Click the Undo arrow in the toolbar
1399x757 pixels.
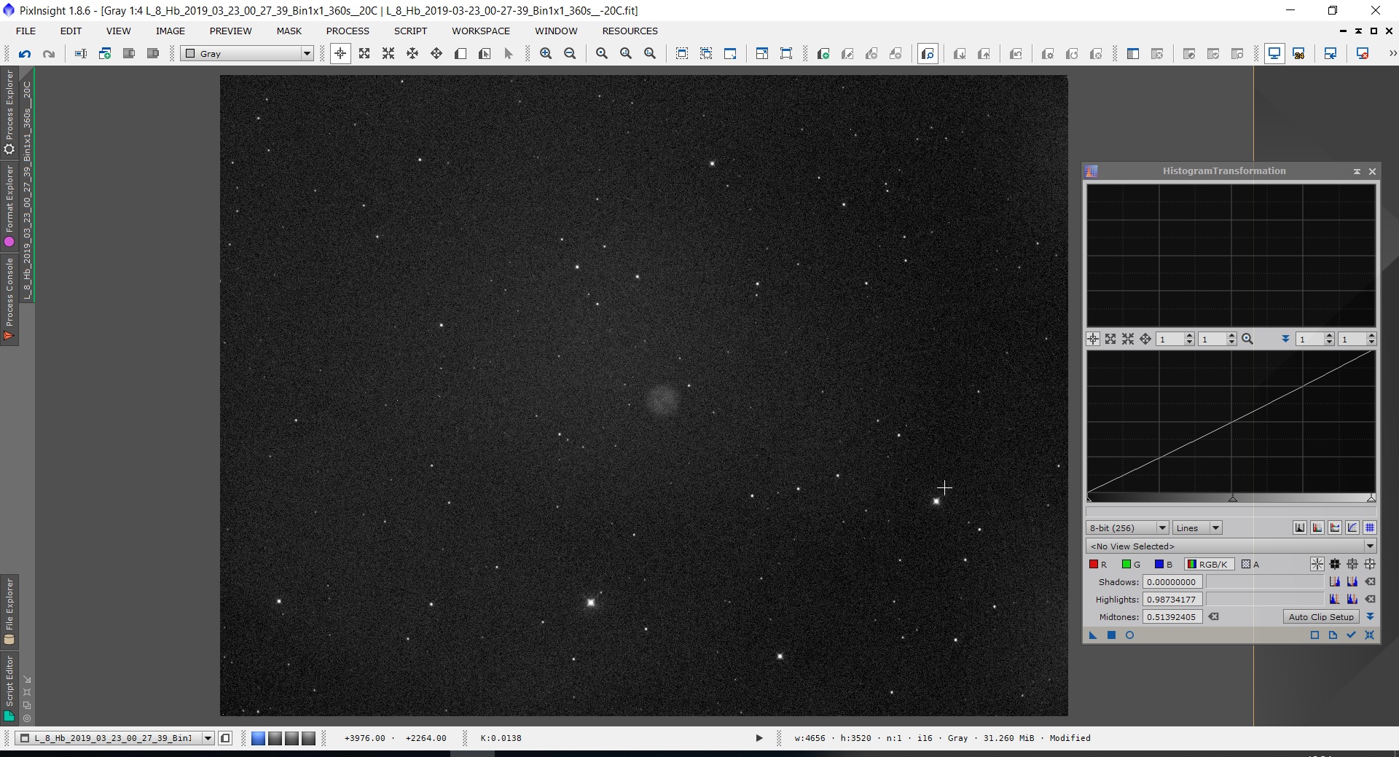pos(25,53)
